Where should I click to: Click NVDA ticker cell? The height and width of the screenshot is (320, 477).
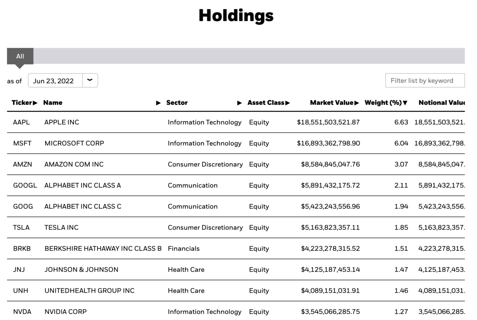tap(22, 312)
